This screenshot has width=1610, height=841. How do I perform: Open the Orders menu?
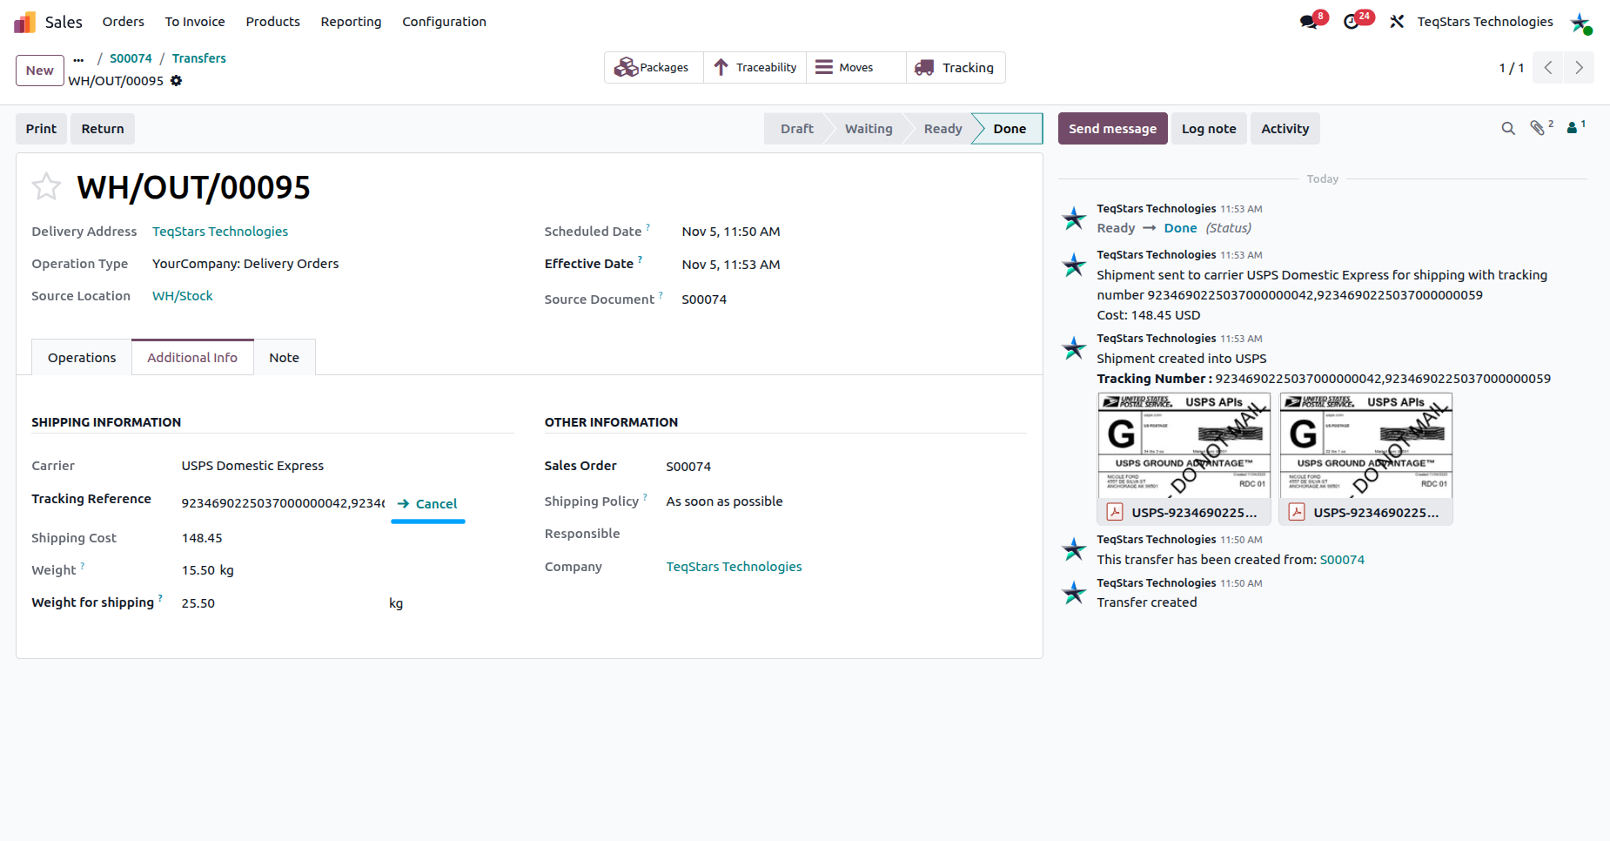pyautogui.click(x=124, y=22)
